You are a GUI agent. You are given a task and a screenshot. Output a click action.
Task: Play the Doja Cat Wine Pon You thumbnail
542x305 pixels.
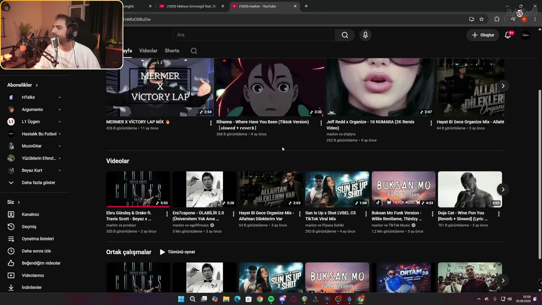pyautogui.click(x=470, y=189)
